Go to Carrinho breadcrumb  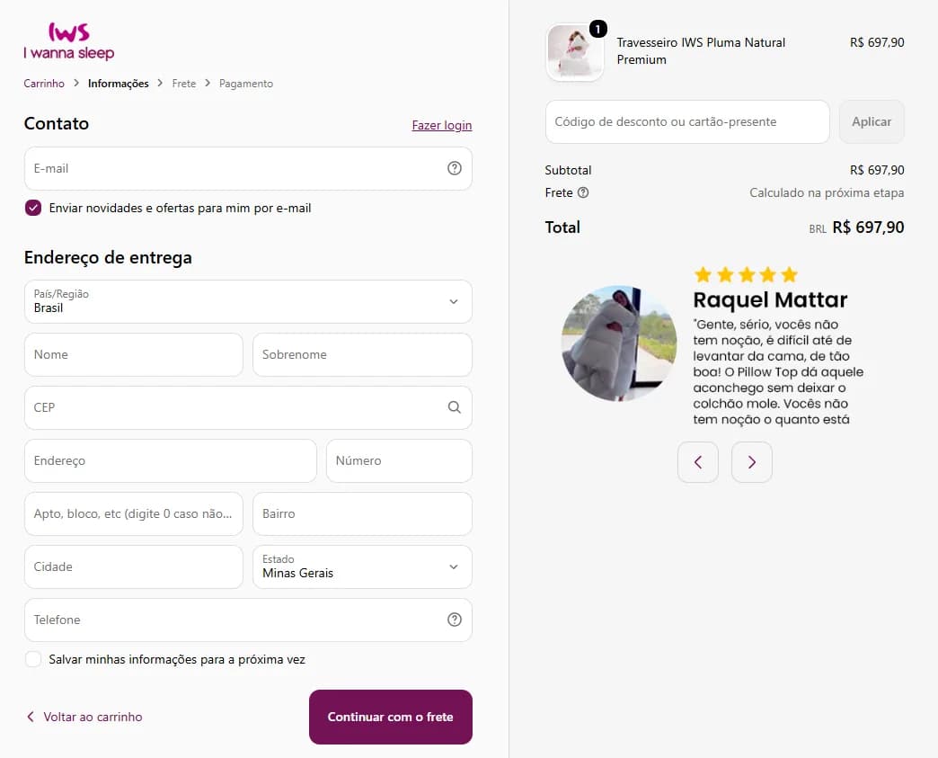[44, 84]
